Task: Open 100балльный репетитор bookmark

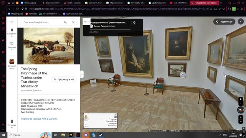Action: click(73, 14)
